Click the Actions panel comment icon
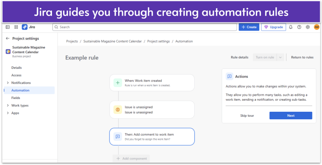 tap(230, 76)
